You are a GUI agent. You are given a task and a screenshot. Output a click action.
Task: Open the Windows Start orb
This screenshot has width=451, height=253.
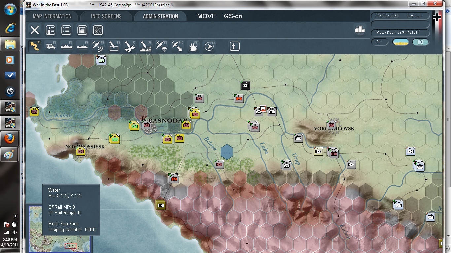coord(10,9)
